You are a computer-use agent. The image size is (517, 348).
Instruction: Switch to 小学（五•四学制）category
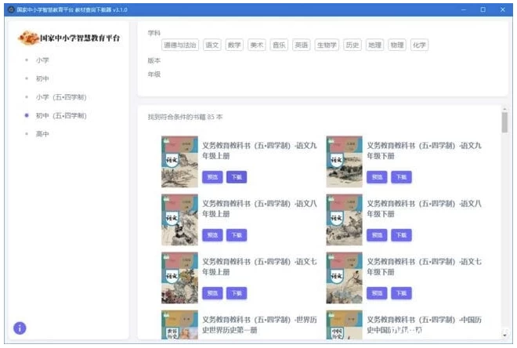[x=60, y=97]
